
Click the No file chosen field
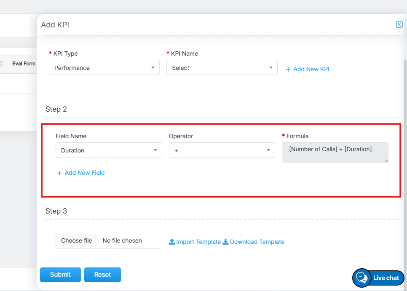pyautogui.click(x=129, y=241)
